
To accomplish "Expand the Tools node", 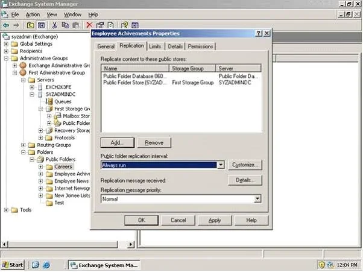I will [6, 210].
